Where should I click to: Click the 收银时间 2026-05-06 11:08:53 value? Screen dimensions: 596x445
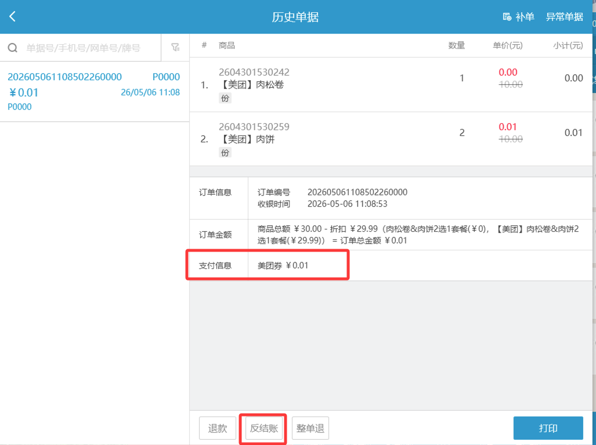click(348, 204)
